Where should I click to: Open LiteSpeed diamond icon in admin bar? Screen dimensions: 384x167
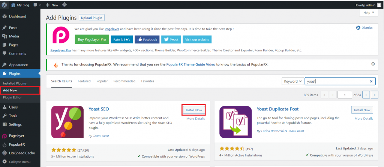point(64,5)
